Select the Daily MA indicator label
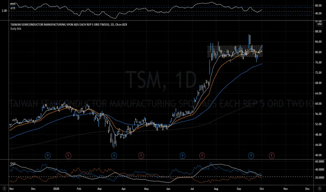Viewport: 326px width, 192px height. [x=16, y=29]
